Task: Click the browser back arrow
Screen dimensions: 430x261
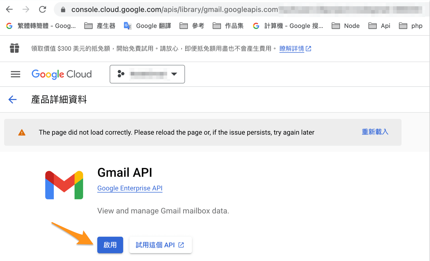Action: coord(9,10)
